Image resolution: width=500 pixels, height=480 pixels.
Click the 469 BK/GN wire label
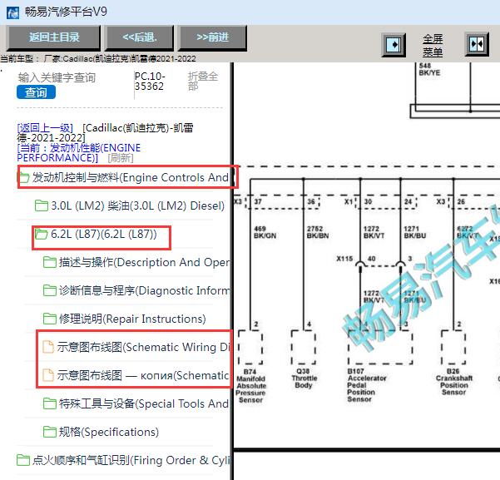point(265,232)
